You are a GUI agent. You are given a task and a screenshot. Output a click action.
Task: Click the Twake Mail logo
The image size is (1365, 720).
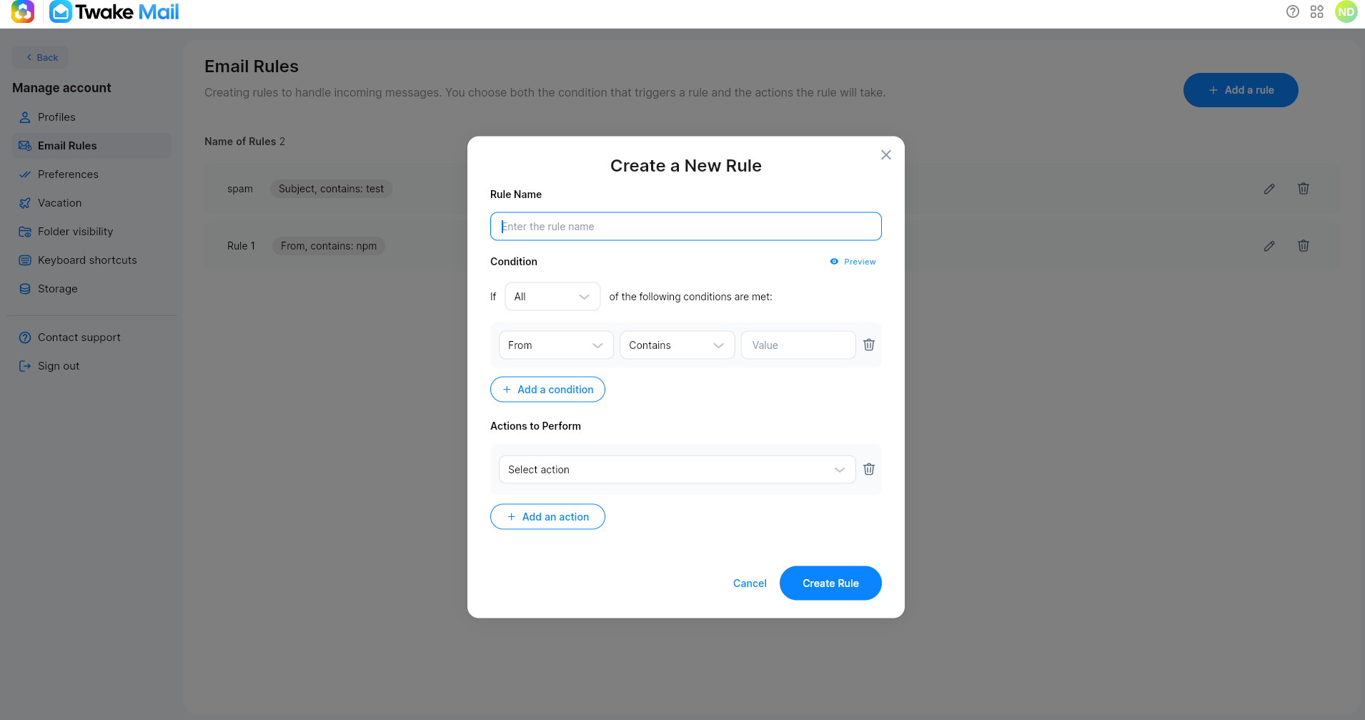(114, 11)
